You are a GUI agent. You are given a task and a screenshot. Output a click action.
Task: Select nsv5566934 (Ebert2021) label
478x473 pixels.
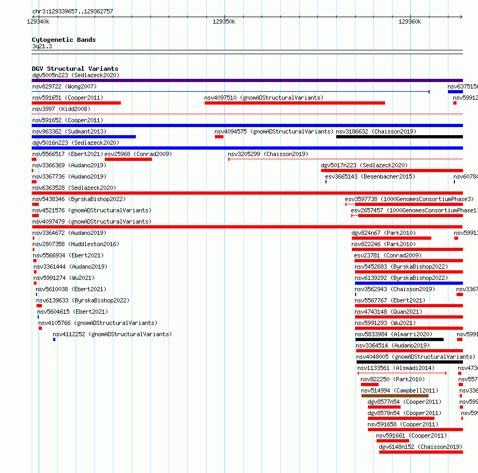[68, 255]
